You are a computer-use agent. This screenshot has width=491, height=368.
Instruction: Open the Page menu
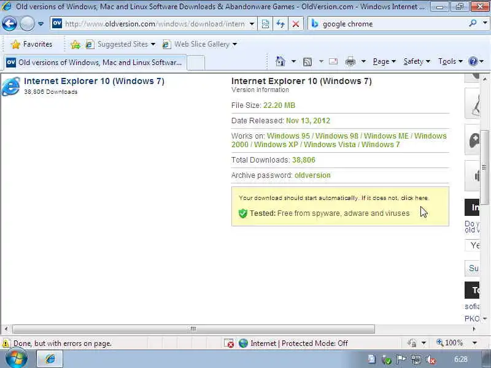[x=384, y=62]
